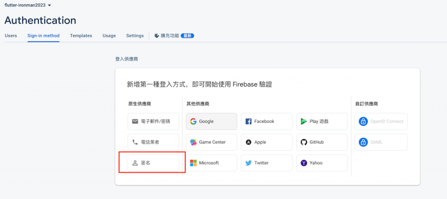Choose the 電信業者 phone provider
447x199 pixels.
pos(153,142)
